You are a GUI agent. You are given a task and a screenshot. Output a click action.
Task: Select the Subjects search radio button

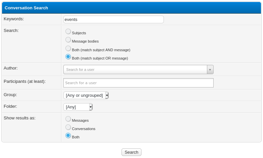click(68, 32)
